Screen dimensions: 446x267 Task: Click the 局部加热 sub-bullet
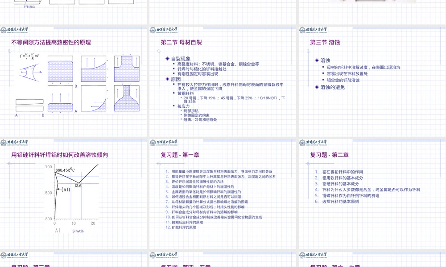(x=191, y=111)
